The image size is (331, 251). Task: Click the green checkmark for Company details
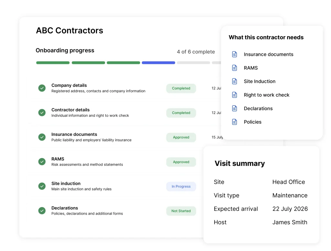coord(42,88)
